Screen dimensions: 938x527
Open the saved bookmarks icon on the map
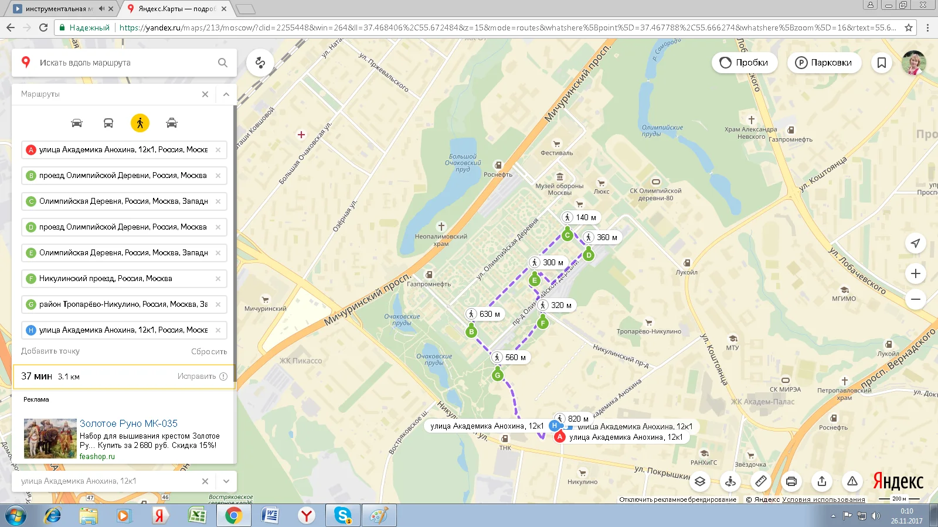click(882, 63)
